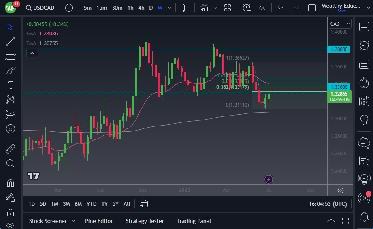Switch to the 4h timeframe
Viewport: 373px width, 229px height.
[x=141, y=8]
